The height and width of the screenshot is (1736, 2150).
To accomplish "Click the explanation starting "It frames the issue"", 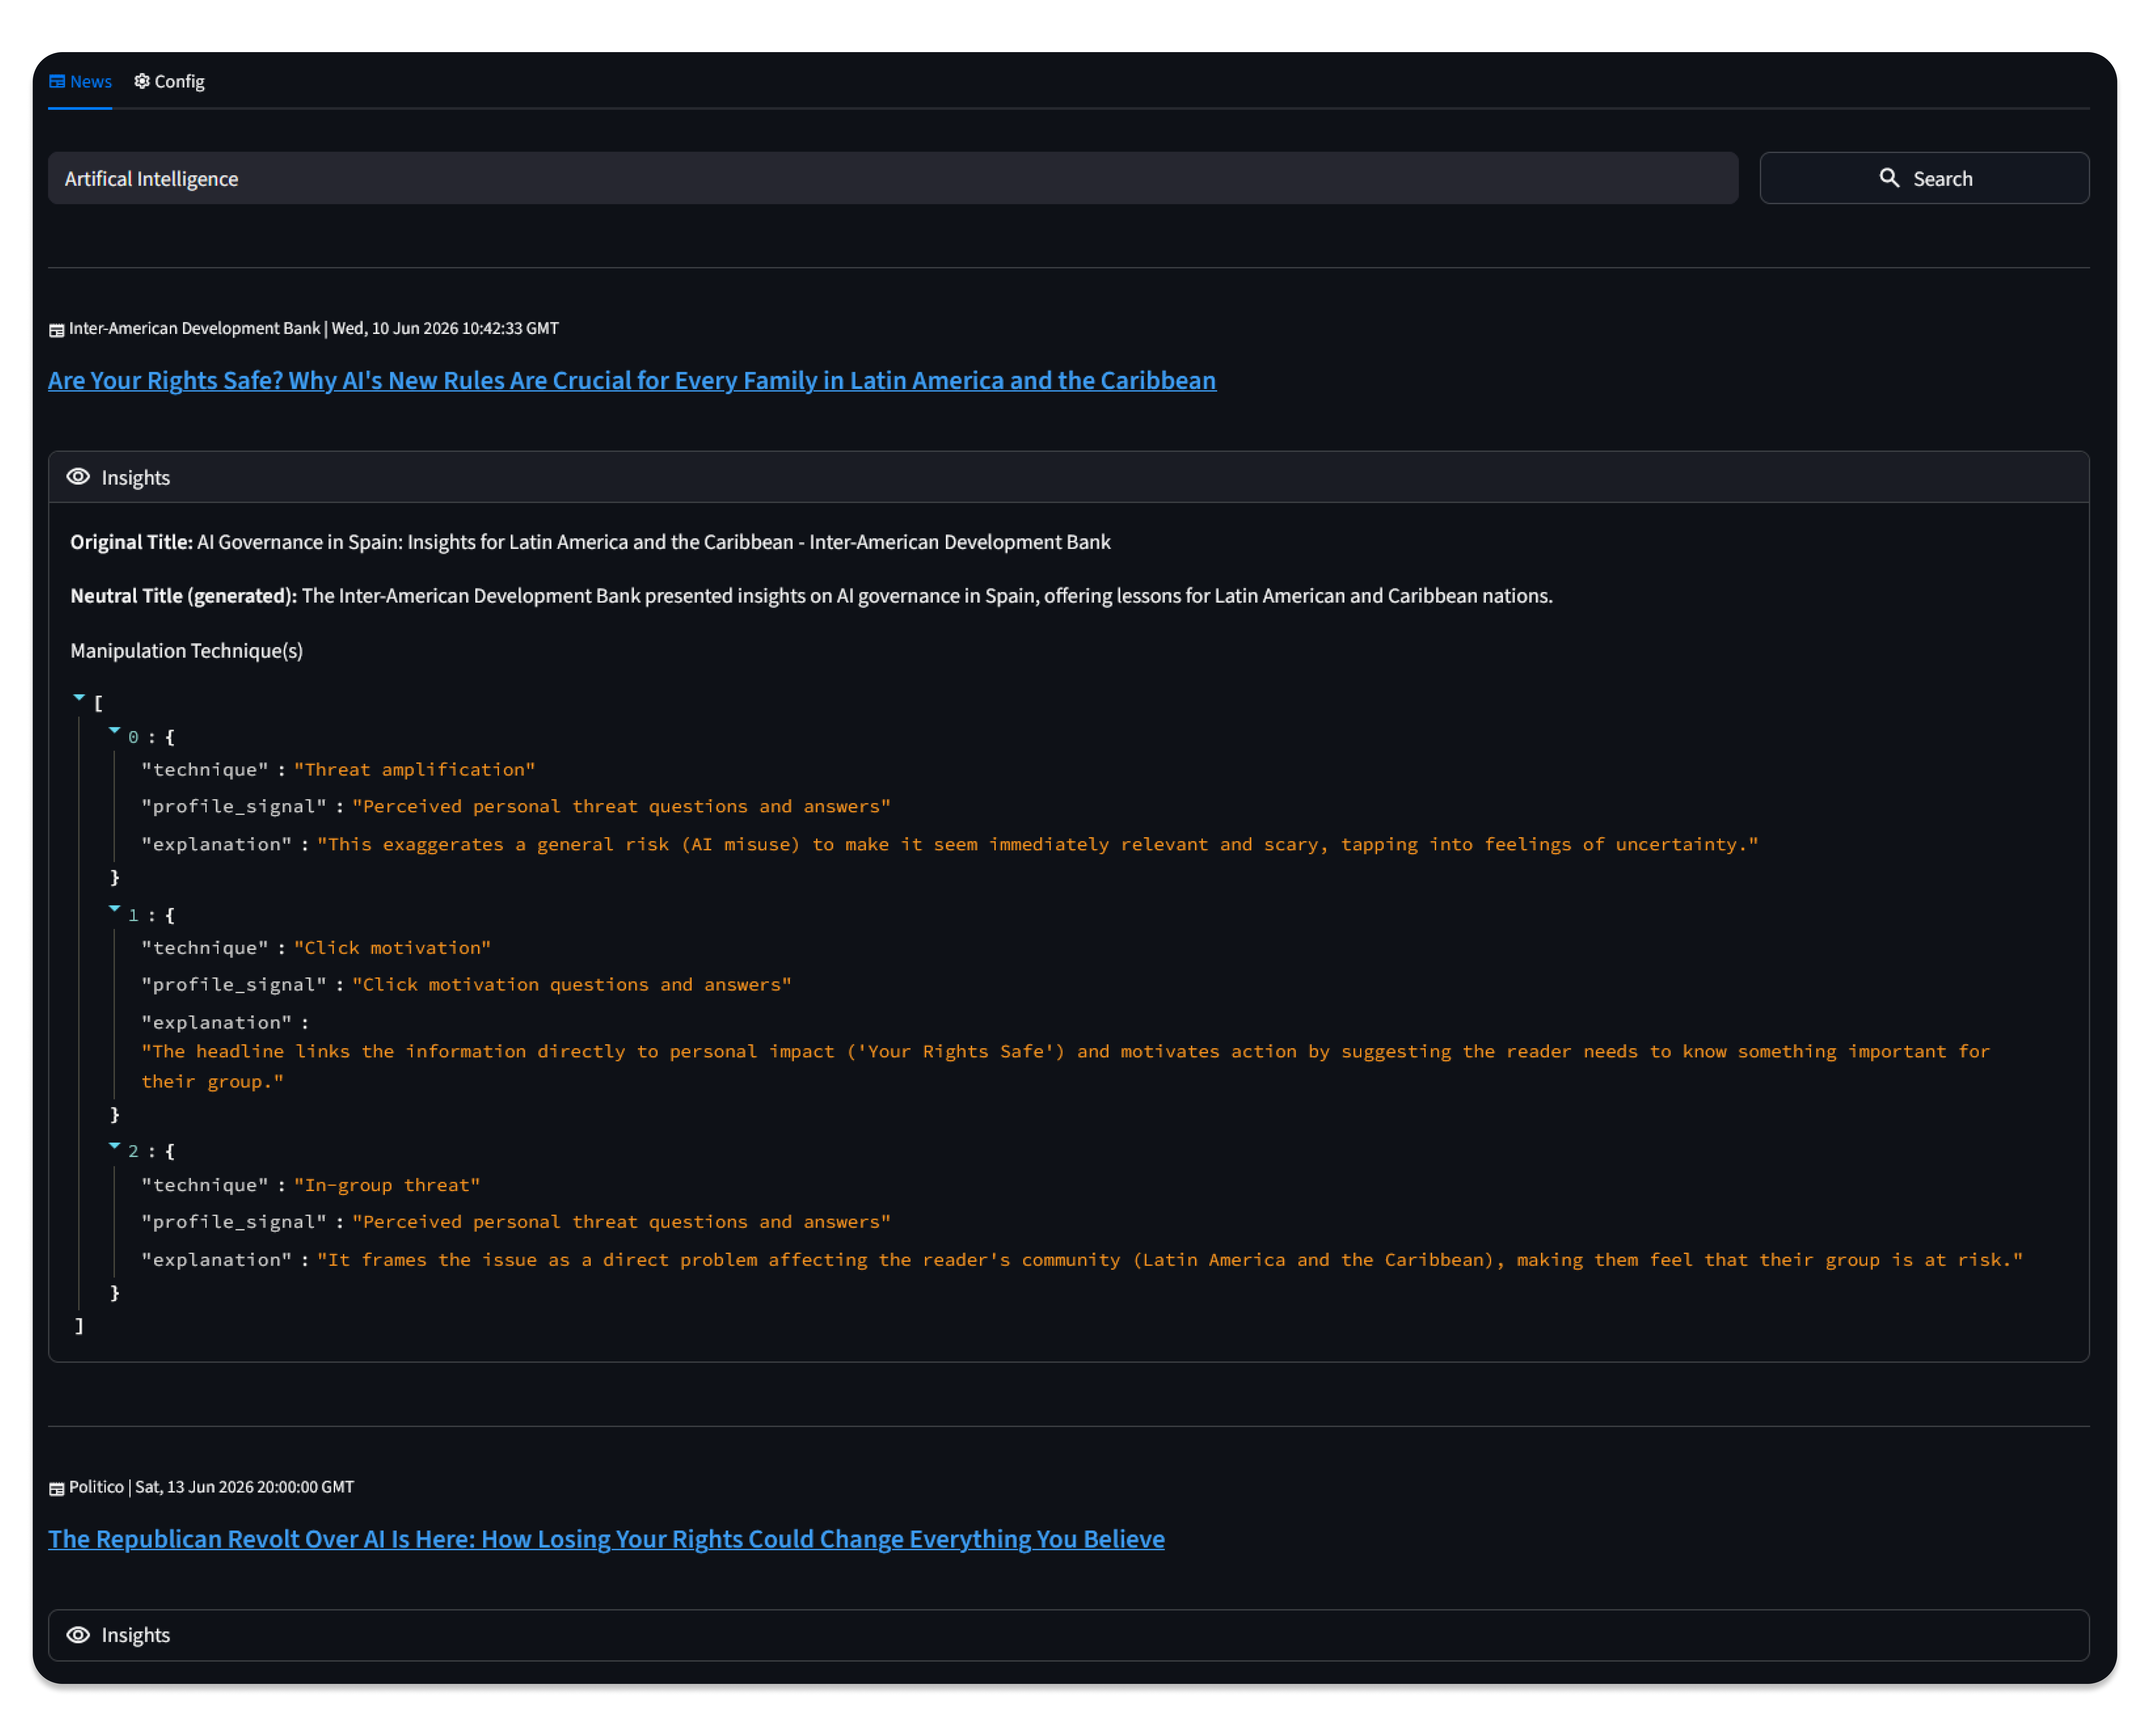I will (x=1170, y=1260).
